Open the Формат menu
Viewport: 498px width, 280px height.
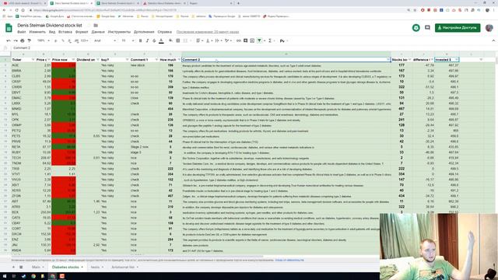click(82, 32)
